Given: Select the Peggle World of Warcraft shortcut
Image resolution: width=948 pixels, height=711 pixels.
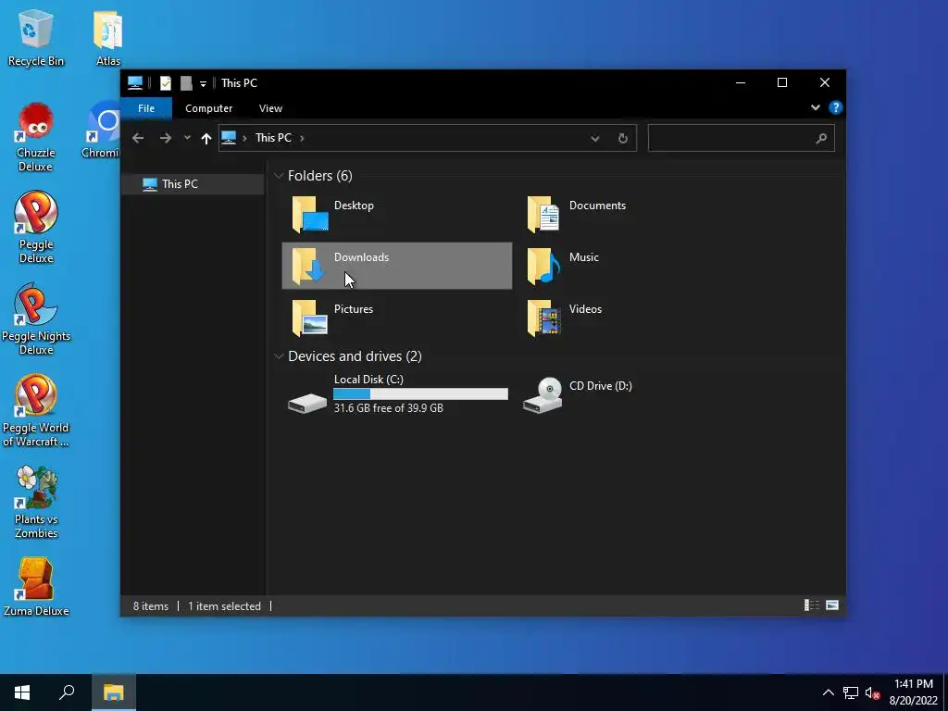Looking at the screenshot, I should 36,411.
